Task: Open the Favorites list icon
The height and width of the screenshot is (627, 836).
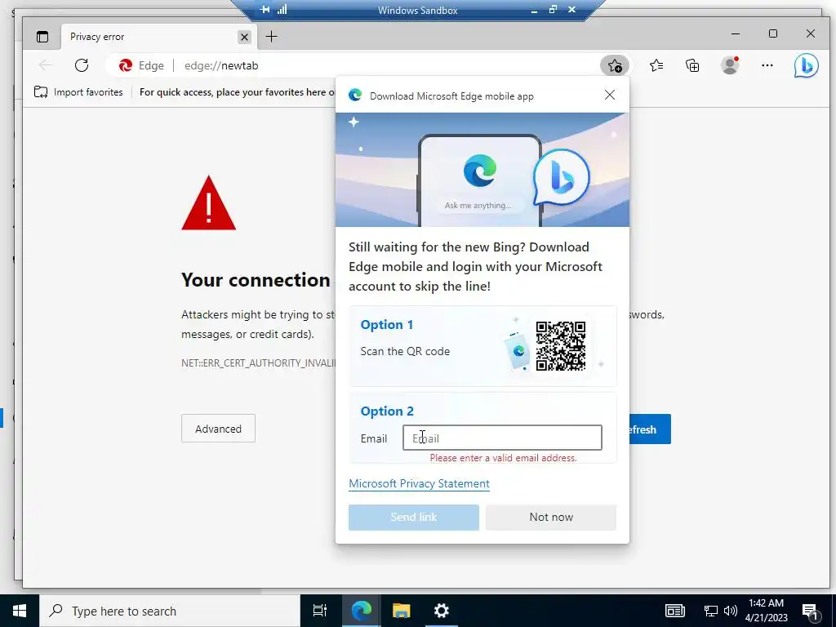Action: [656, 65]
